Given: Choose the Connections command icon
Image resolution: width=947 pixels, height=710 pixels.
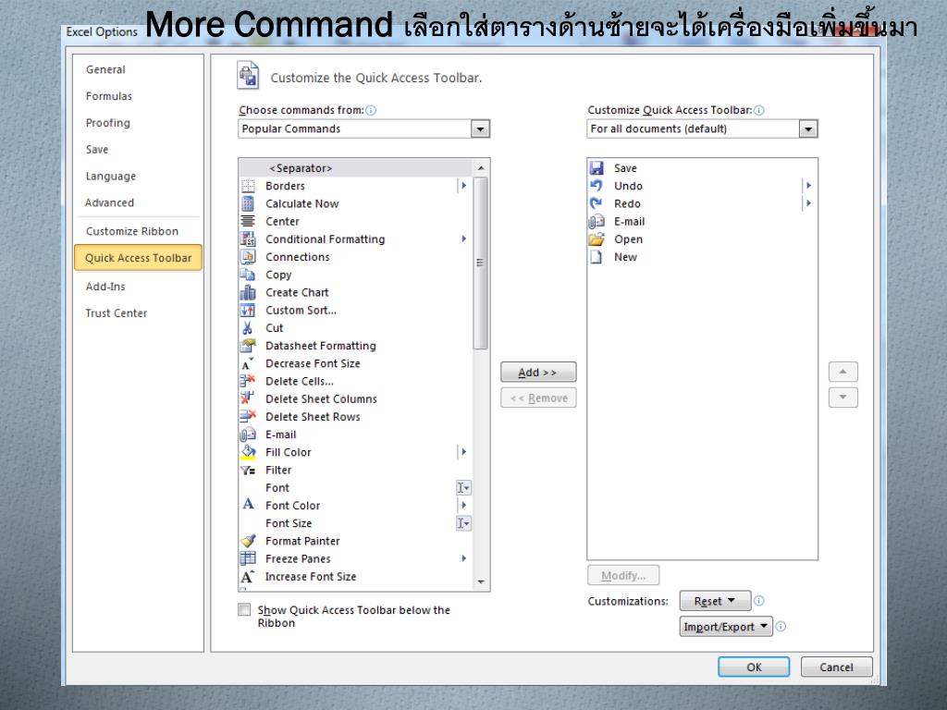Looking at the screenshot, I should (248, 257).
